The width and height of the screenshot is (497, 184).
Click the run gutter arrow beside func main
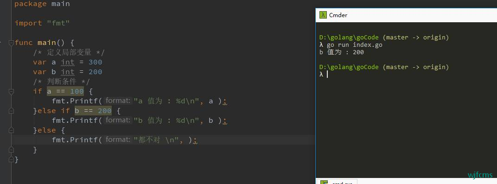point(1,42)
